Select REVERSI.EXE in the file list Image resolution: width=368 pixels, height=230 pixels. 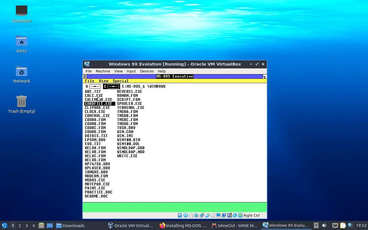pos(129,91)
